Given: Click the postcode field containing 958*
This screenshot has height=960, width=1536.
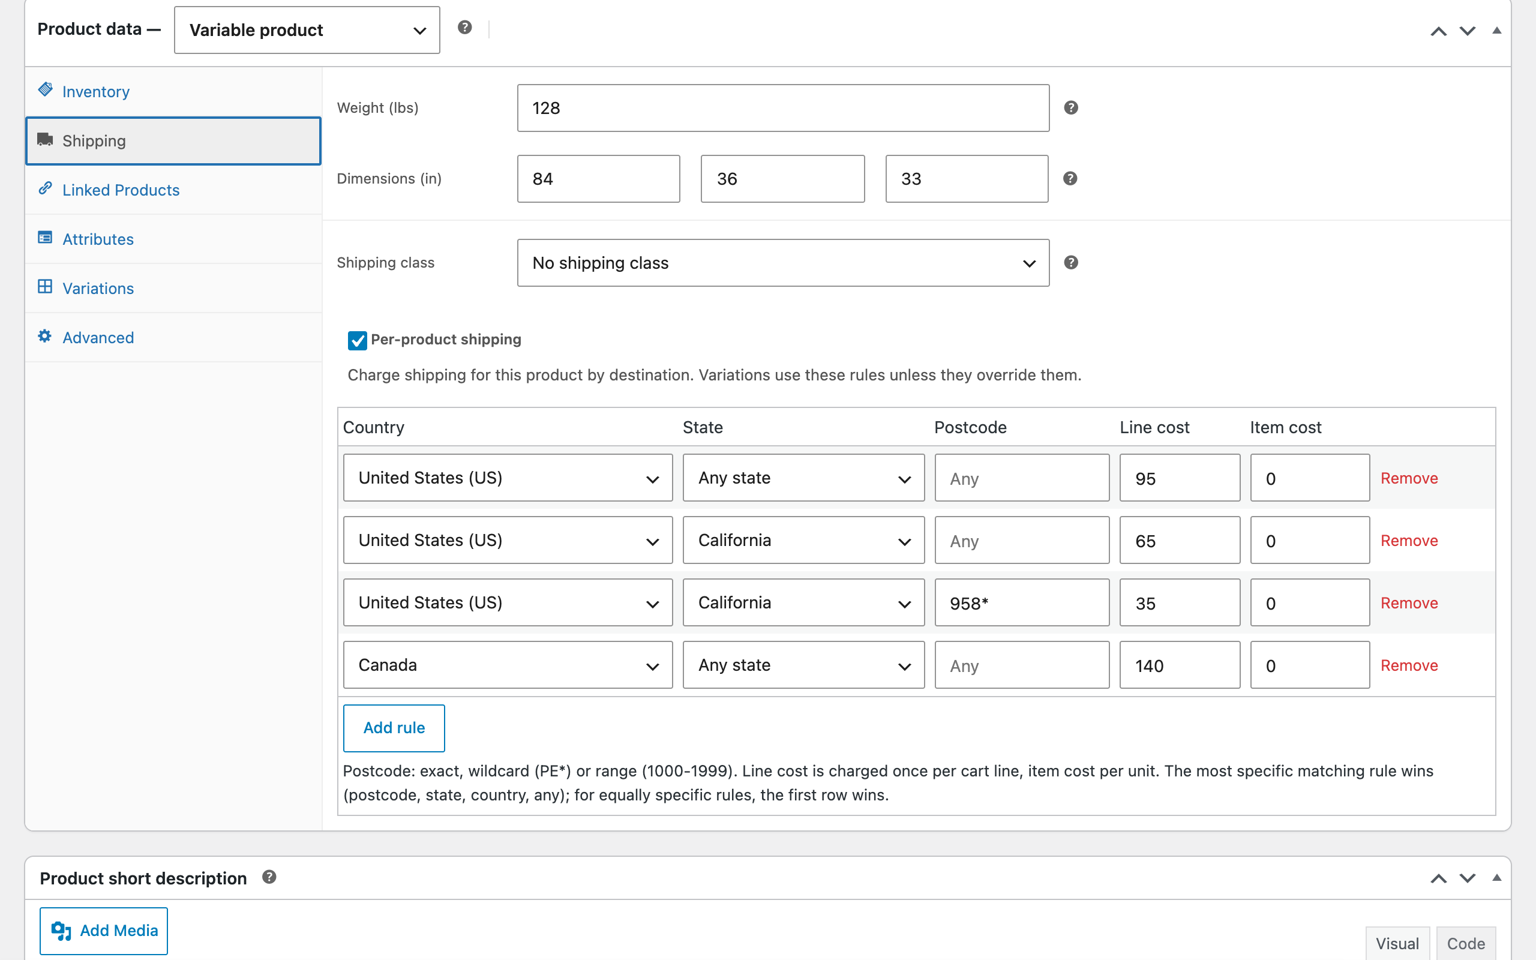Looking at the screenshot, I should click(1022, 602).
